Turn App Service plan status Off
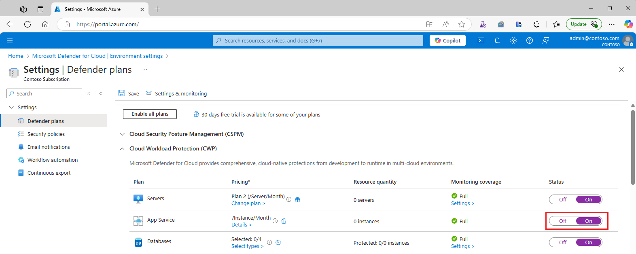This screenshot has width=636, height=254. (x=563, y=221)
